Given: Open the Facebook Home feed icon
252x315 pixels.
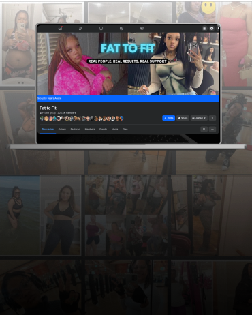Looking at the screenshot, I should pyautogui.click(x=60, y=28).
